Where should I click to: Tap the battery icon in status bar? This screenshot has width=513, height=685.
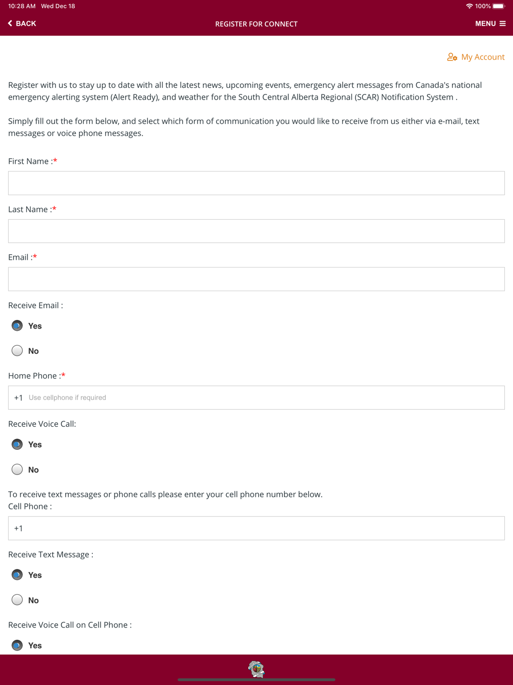click(x=499, y=6)
